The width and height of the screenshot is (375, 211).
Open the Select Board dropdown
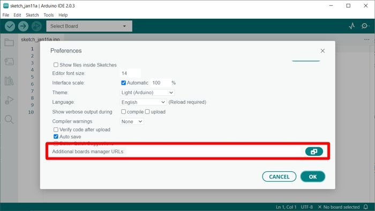[89, 26]
